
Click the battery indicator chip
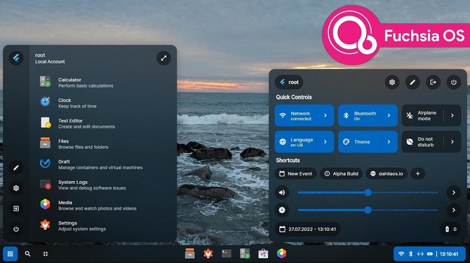(450, 229)
